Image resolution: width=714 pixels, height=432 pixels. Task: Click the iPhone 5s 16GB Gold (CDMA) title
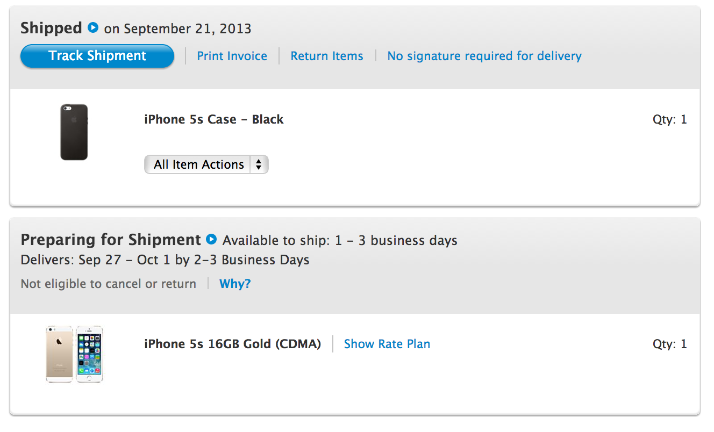click(x=232, y=344)
